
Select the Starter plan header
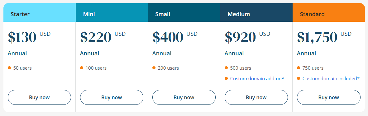coord(40,12)
